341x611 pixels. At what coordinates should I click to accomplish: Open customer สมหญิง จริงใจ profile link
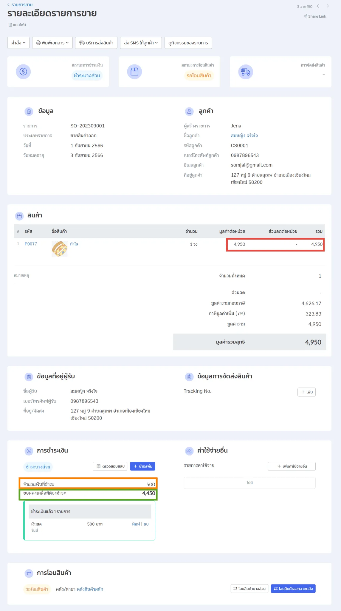point(244,136)
